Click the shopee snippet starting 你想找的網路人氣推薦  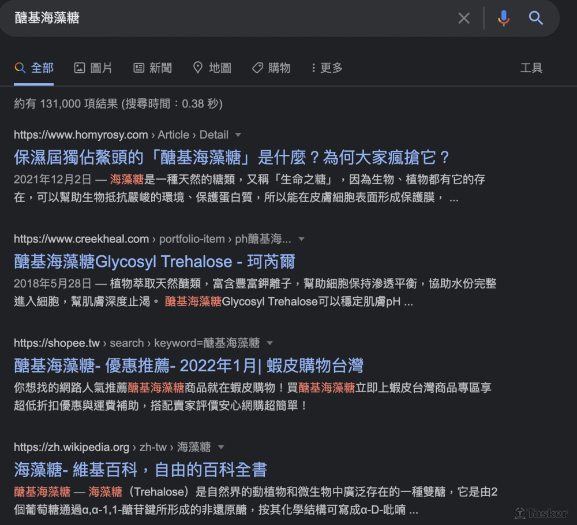point(253,396)
